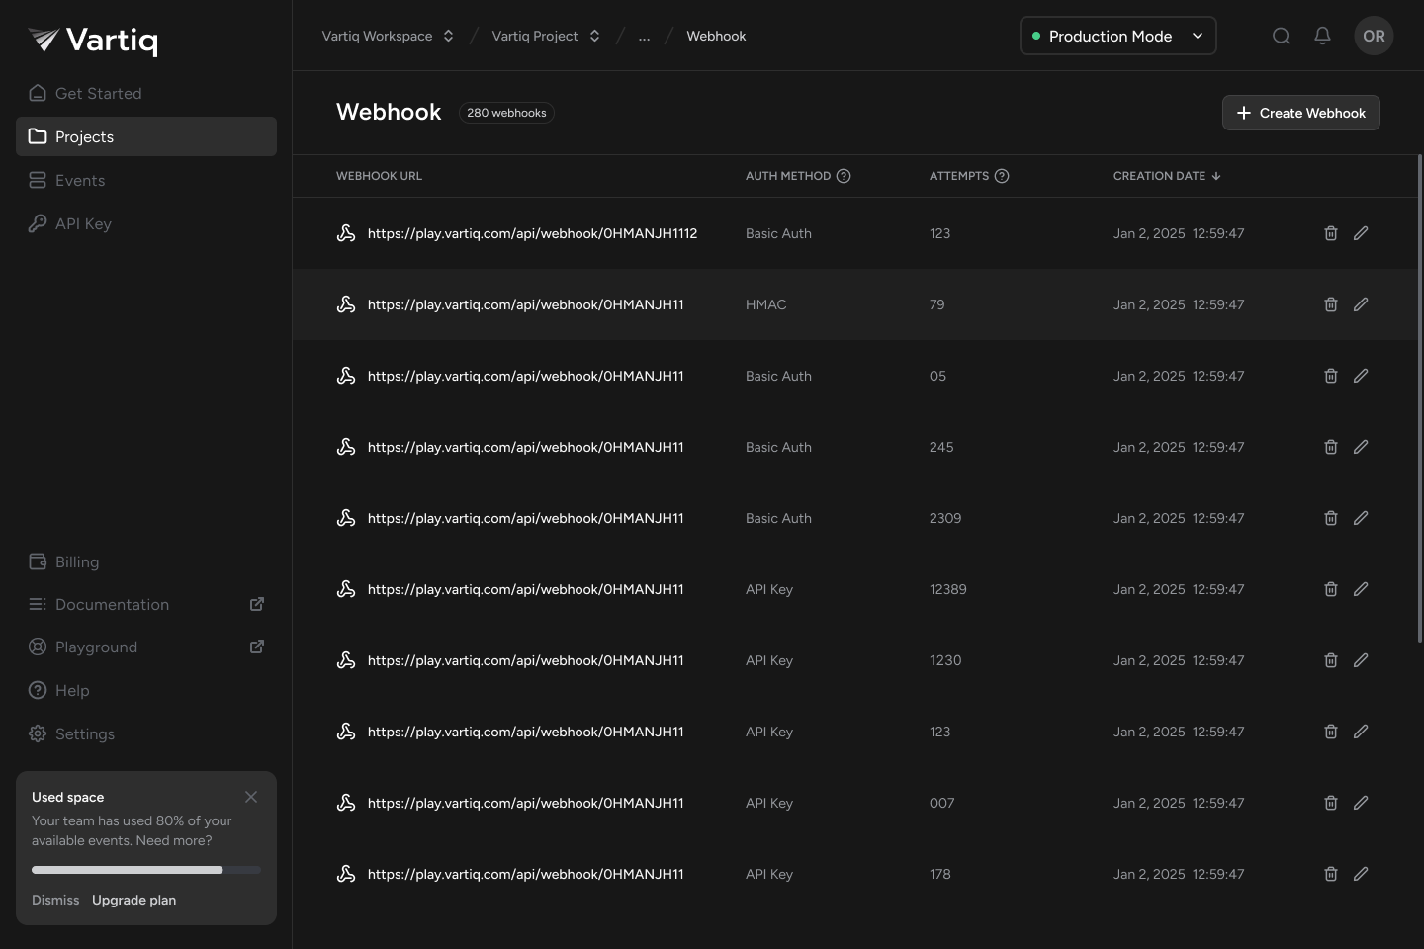Delete the webhook with 245 attempts

point(1331,447)
